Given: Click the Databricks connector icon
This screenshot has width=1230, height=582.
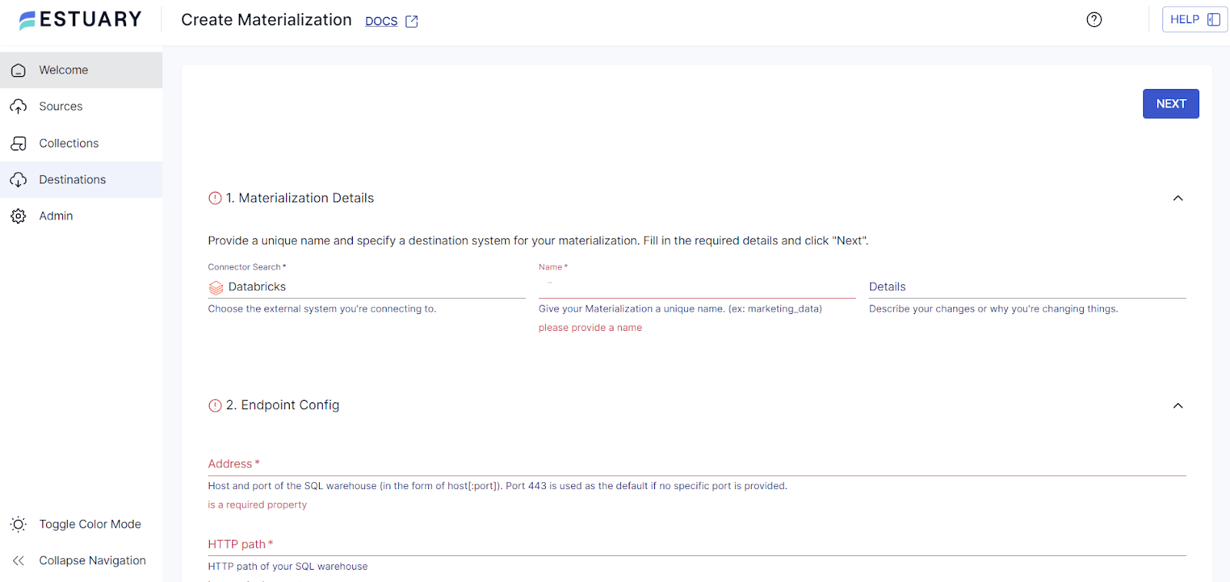Looking at the screenshot, I should pyautogui.click(x=216, y=288).
